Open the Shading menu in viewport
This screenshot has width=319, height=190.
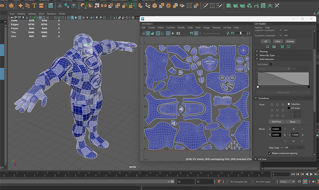point(21,14)
